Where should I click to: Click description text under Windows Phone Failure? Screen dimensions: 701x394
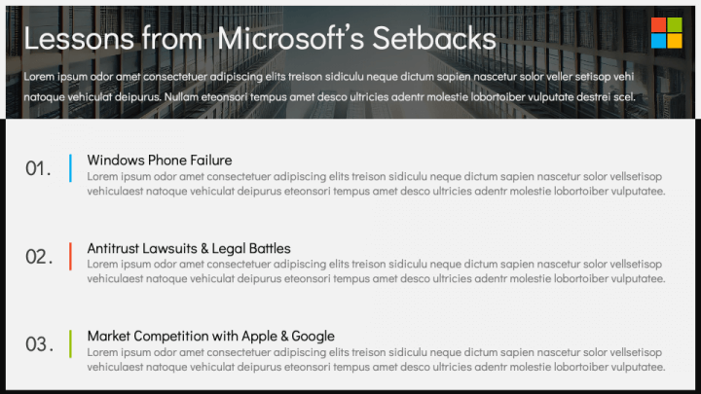point(376,184)
